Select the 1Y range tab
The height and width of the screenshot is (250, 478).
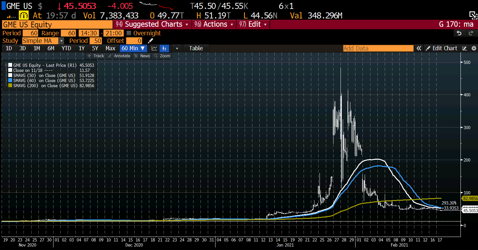[81, 48]
